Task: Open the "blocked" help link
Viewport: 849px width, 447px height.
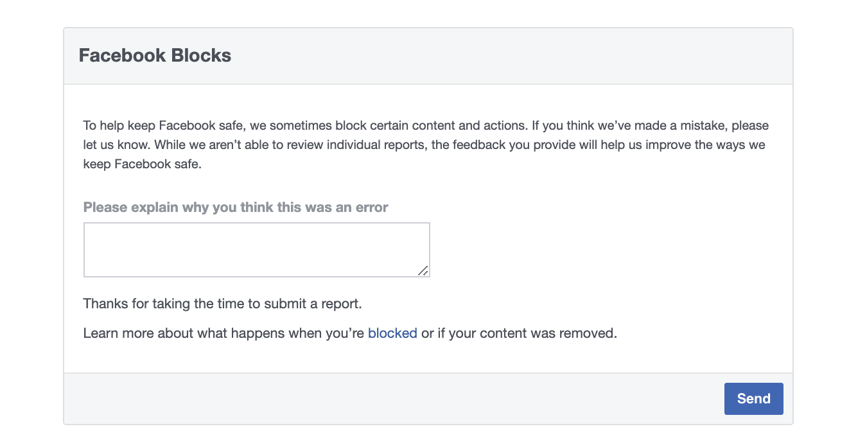Action: tap(392, 333)
